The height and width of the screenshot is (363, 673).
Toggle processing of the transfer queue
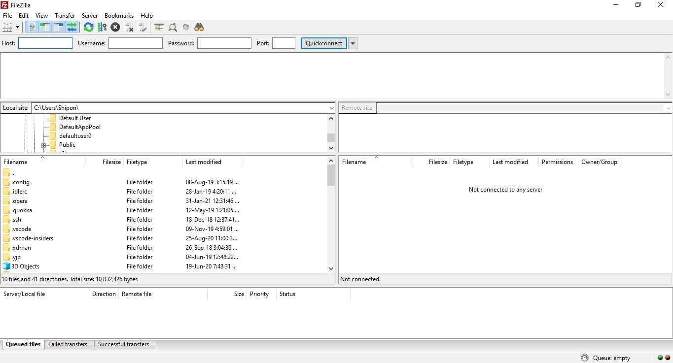[x=102, y=27]
